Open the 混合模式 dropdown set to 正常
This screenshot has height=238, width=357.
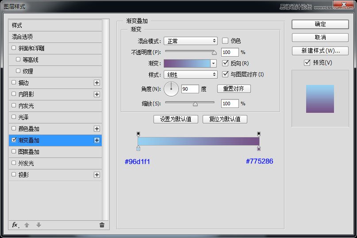point(191,41)
